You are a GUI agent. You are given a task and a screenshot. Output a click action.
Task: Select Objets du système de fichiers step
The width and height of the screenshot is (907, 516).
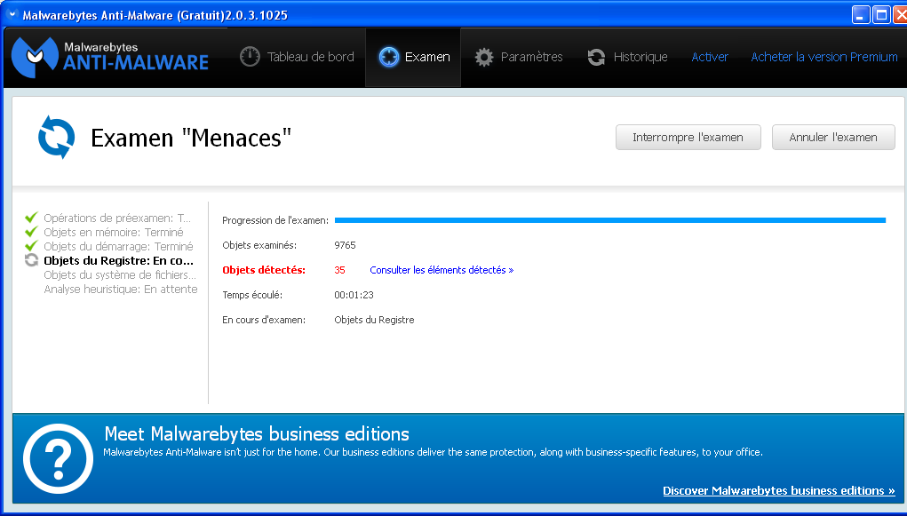(120, 274)
